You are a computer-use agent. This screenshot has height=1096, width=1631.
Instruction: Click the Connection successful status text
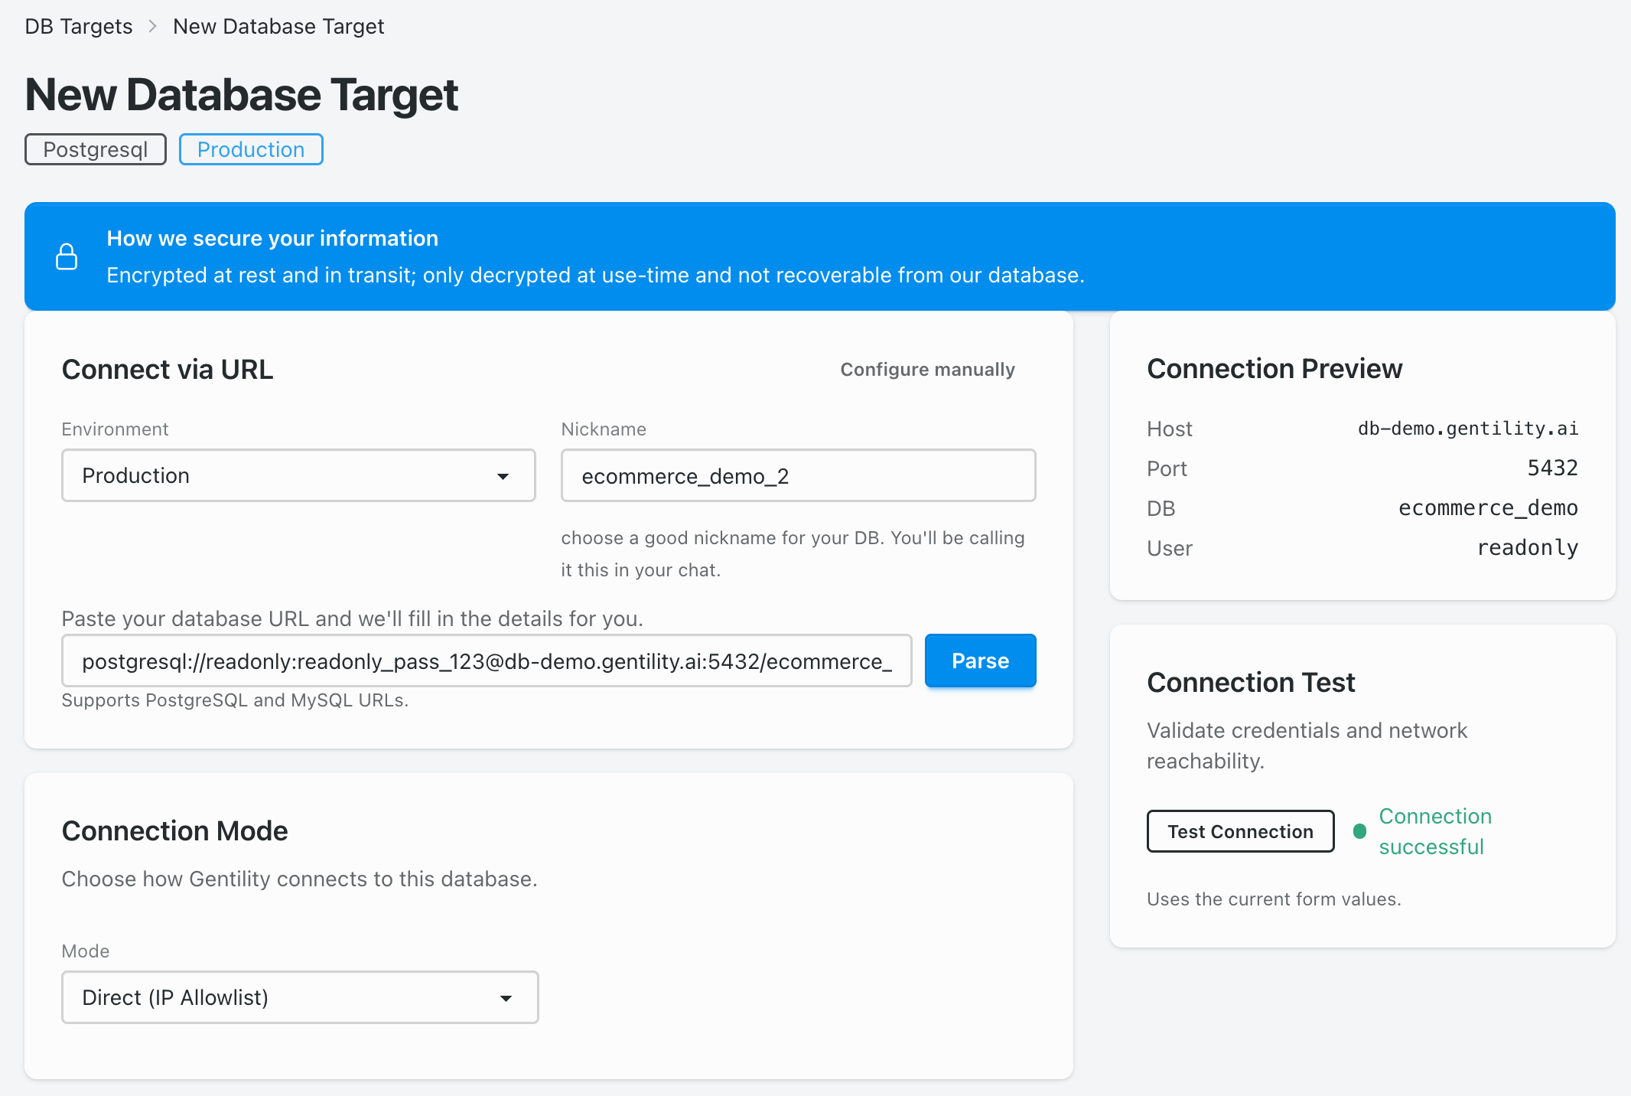click(x=1434, y=831)
